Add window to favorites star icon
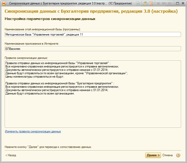The width and height of the screenshot is (187, 163). tap(138, 3)
